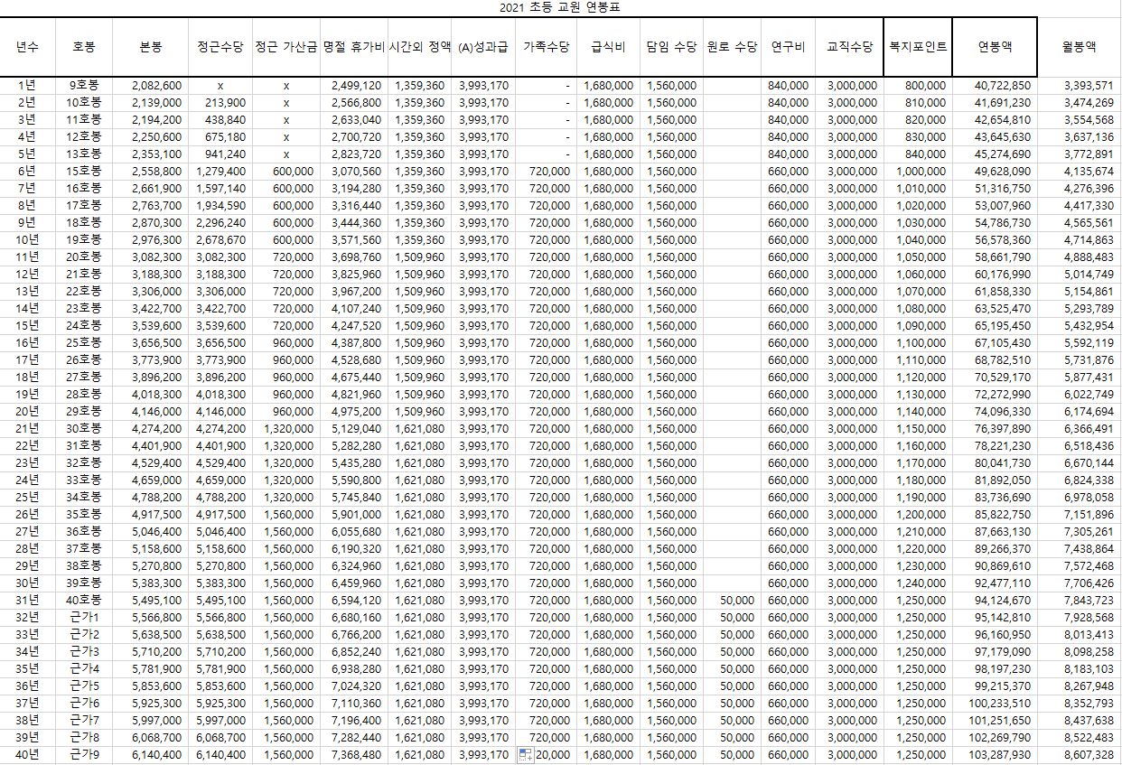Click the 40년 row label

pyautogui.click(x=27, y=754)
